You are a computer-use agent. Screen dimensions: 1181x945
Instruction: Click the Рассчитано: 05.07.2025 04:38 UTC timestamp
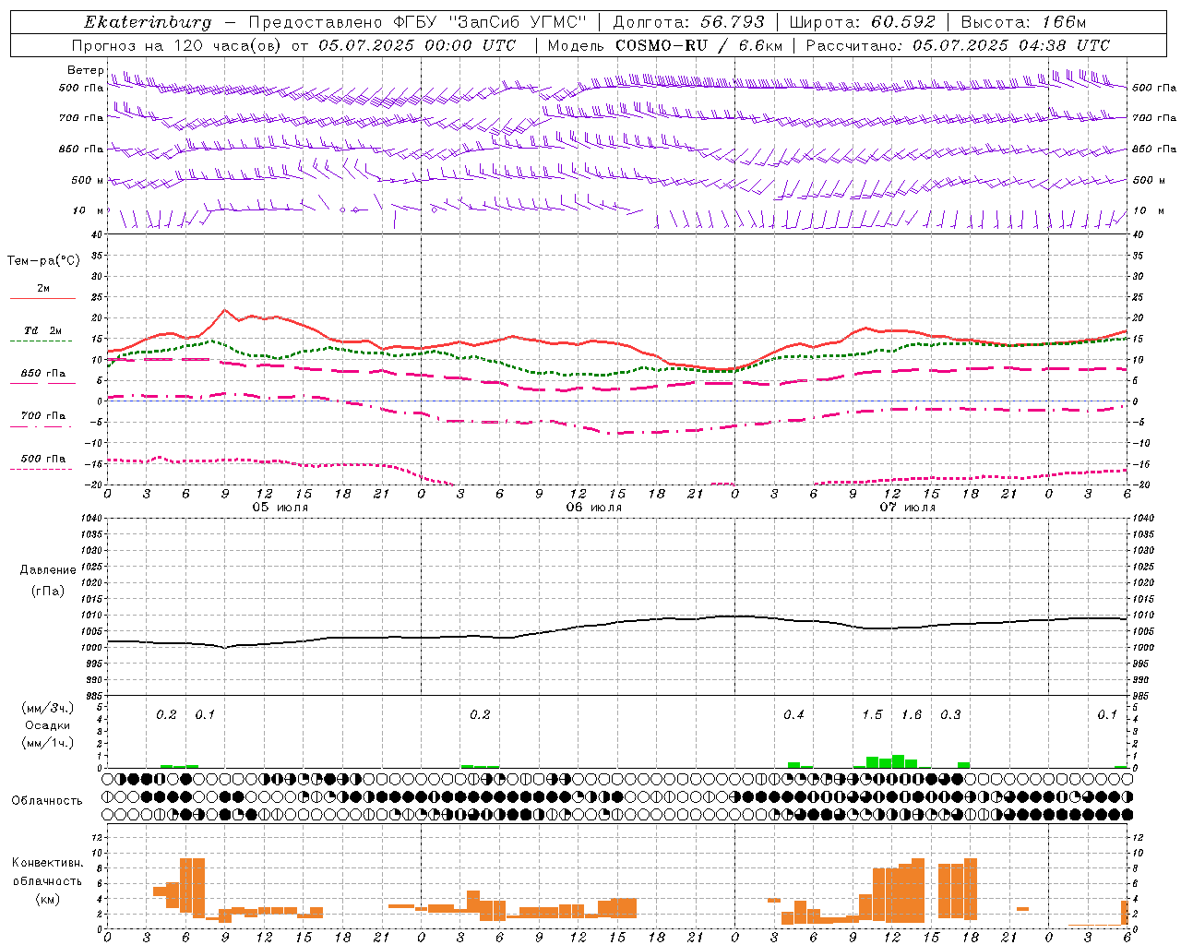click(x=958, y=45)
